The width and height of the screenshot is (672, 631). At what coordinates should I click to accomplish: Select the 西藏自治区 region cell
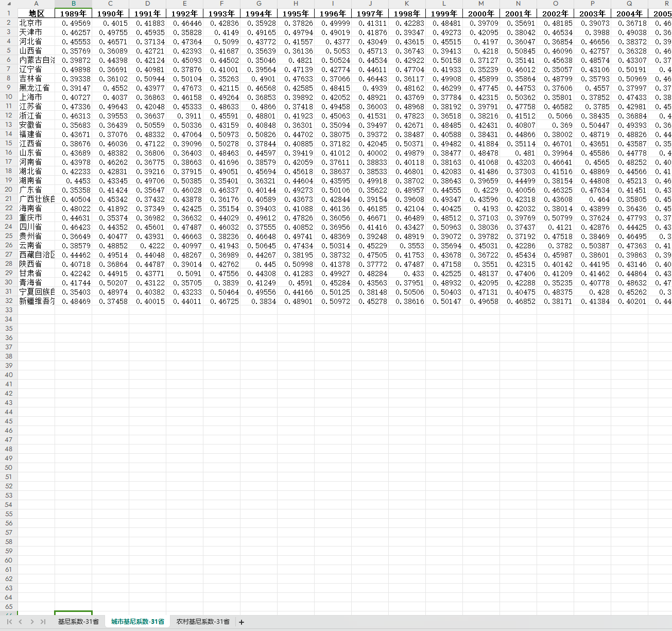36,254
